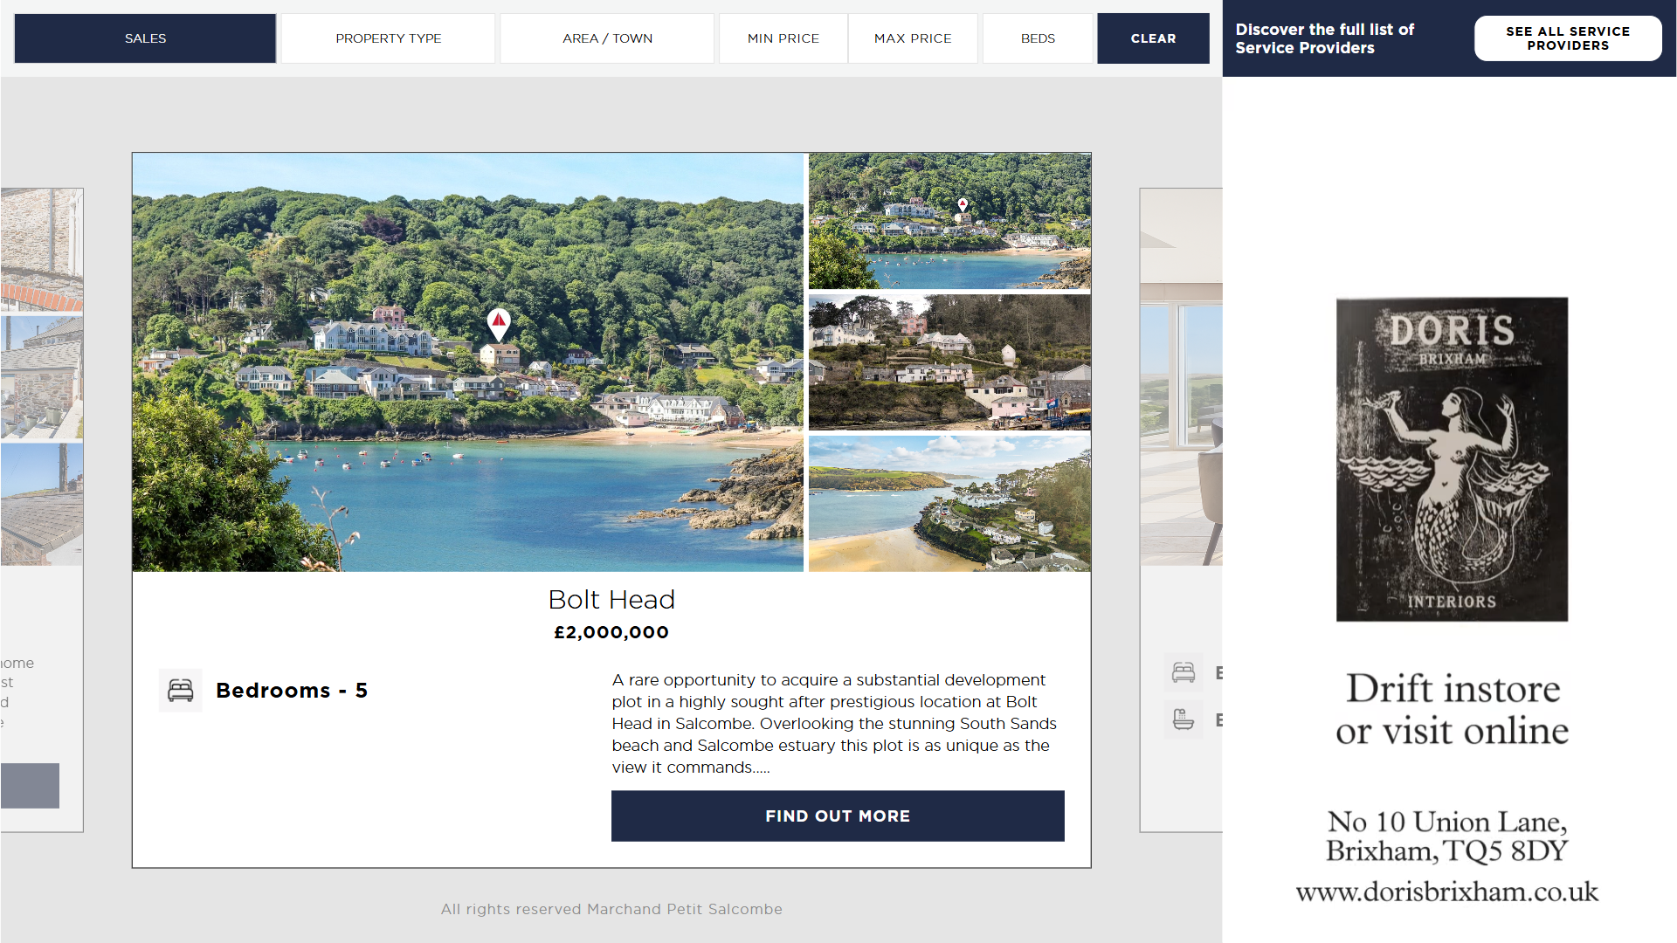Click See All Service Providers button
The image size is (1677, 943).
1568,38
